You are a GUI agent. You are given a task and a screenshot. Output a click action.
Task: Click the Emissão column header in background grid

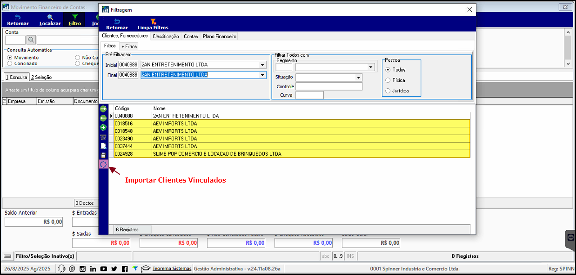(54, 101)
